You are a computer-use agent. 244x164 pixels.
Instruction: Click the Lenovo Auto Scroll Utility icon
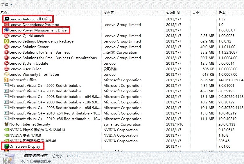[6, 19]
